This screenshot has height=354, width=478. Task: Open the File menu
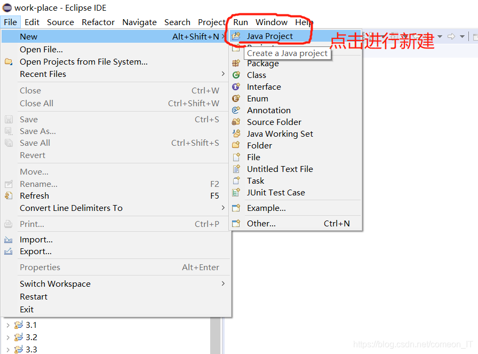pos(10,22)
